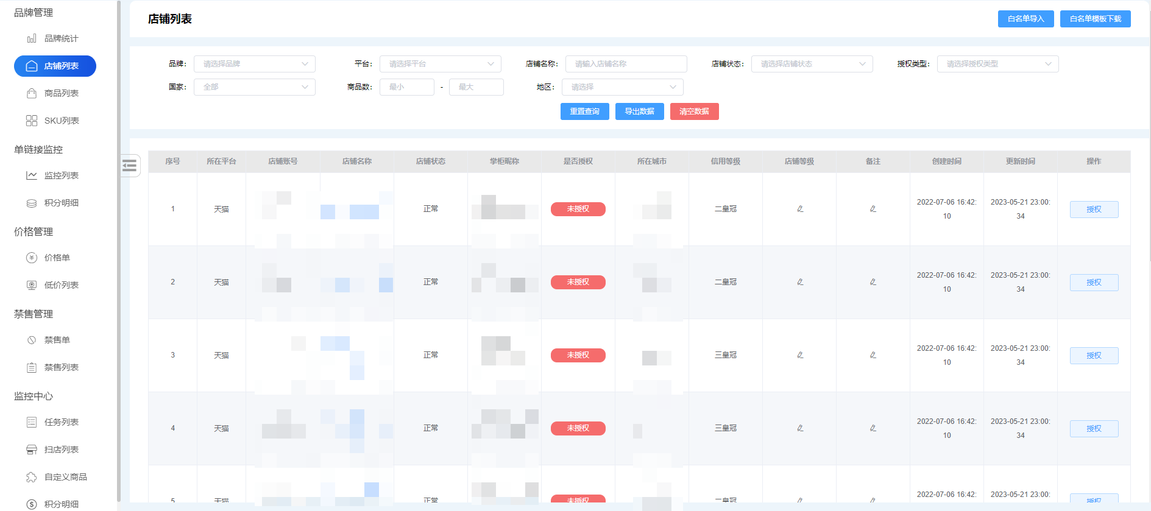Click 白名单模板下载 button
This screenshot has height=511, width=1151.
coord(1096,19)
